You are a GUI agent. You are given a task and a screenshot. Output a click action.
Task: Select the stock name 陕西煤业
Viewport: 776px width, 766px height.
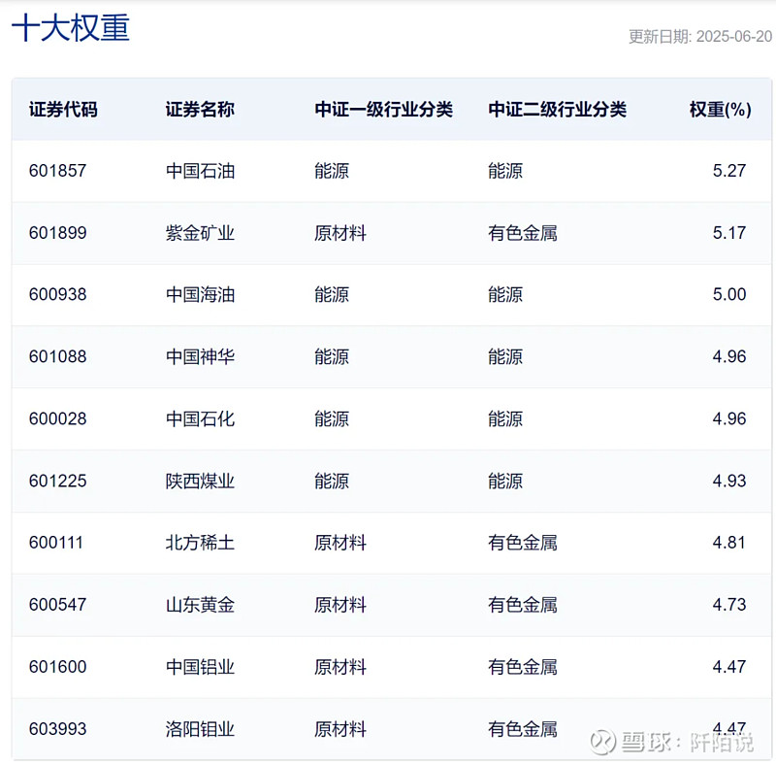point(200,482)
